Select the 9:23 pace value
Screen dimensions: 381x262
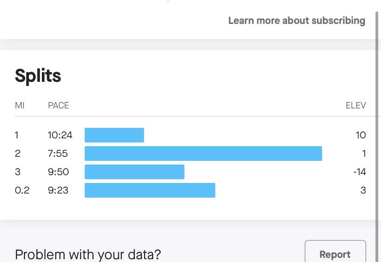[x=58, y=190]
